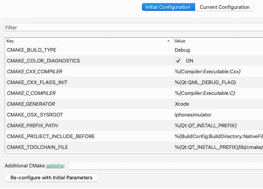
Task: Switch to Initial Configuration tab
Action: [168, 7]
